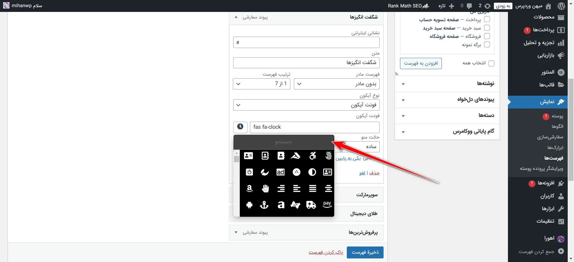Click the 'یکی به پایین' move link

(348, 159)
